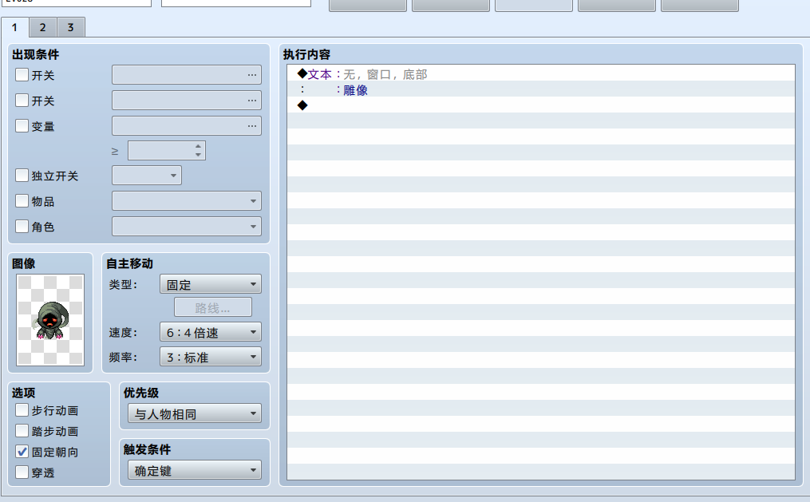
Task: Change the 速度 dropdown from 4倍速
Action: point(210,332)
